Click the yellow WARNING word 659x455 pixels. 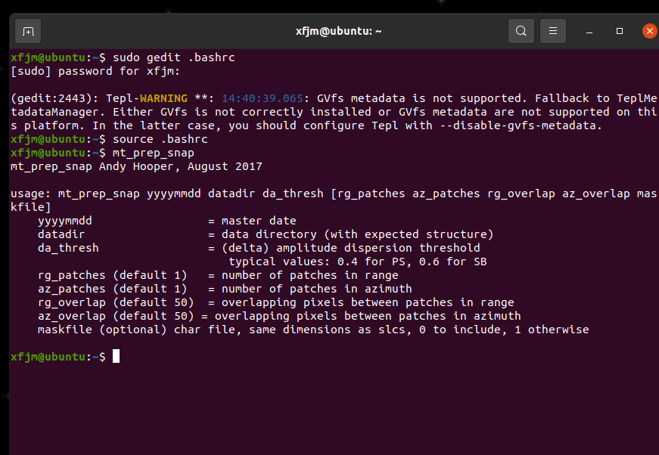click(163, 98)
